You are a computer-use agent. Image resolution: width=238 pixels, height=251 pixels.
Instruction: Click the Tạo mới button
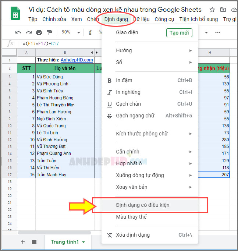point(179,33)
